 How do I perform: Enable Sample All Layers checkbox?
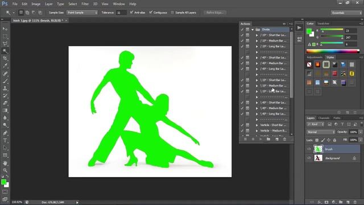coord(172,13)
